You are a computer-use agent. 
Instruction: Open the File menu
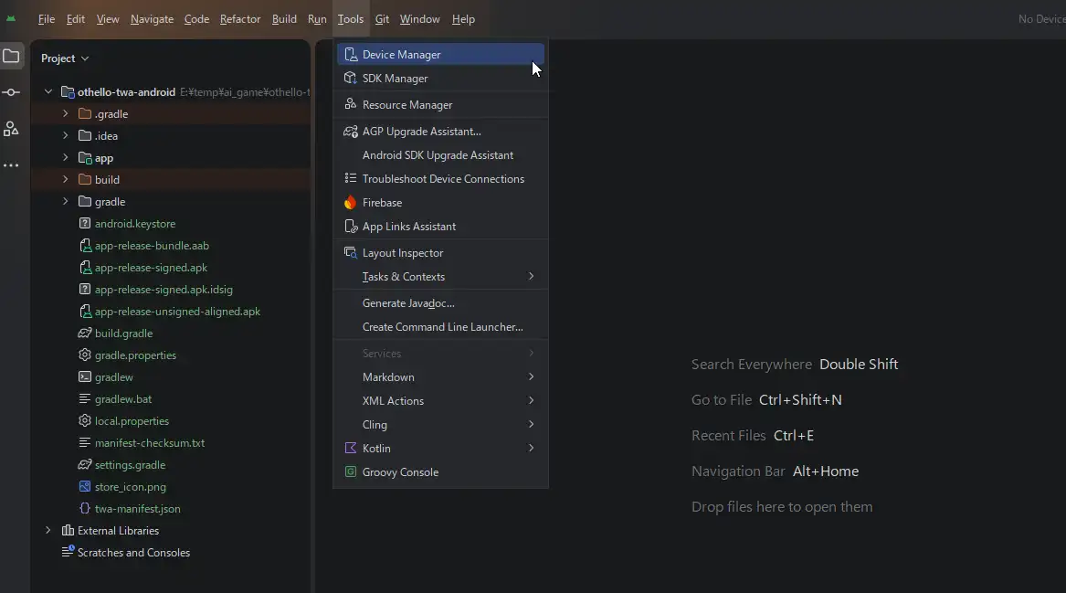(x=47, y=19)
